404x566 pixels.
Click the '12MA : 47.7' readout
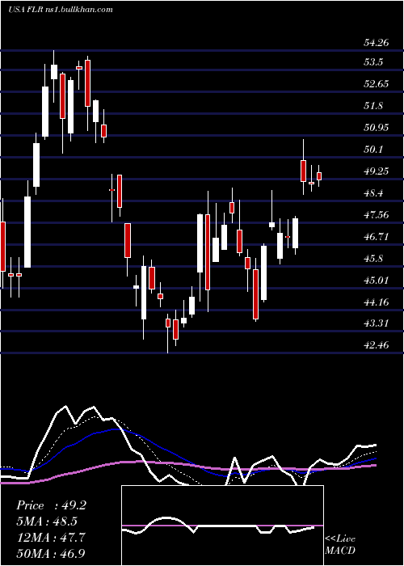click(x=51, y=537)
